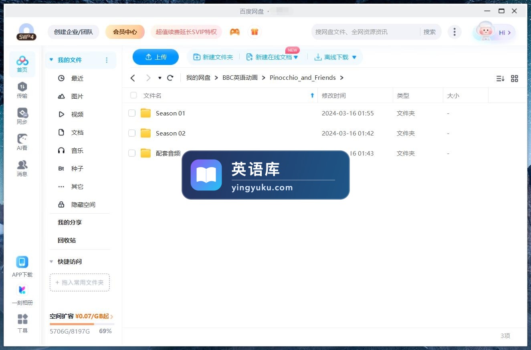
Task: Go back with the left arrow
Action: tap(133, 78)
